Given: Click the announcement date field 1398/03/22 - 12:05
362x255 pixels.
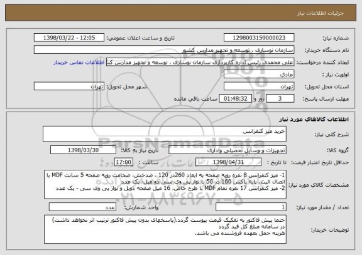Looking at the screenshot, I should click(69, 38).
